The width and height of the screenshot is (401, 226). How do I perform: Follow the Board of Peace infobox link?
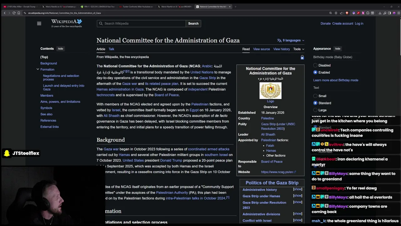click(272, 162)
